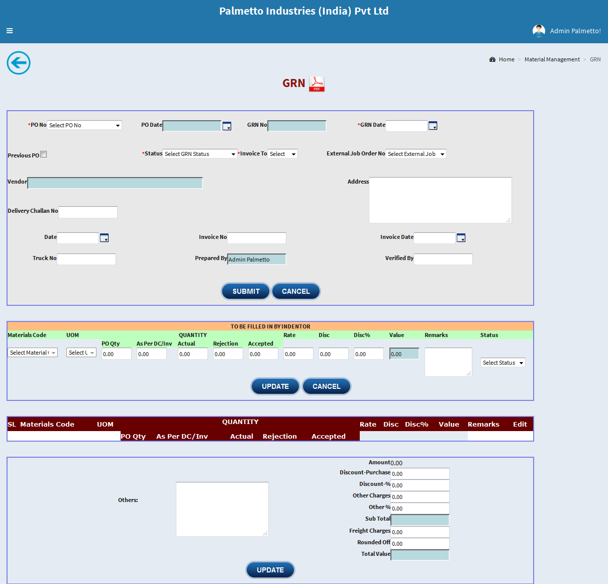Click the 'TO BE FILLED IN BY INDENTOR' heading
The height and width of the screenshot is (584, 608).
(270, 326)
